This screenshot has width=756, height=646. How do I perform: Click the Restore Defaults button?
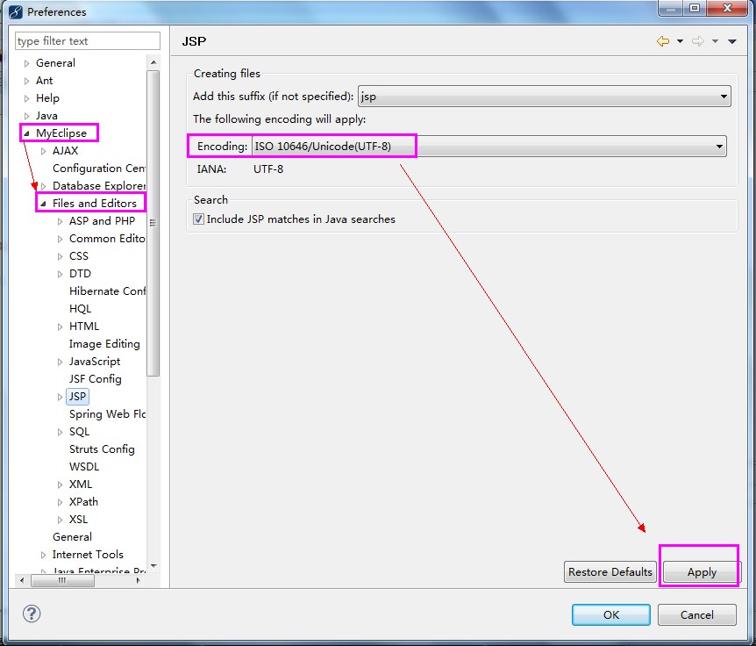point(610,571)
